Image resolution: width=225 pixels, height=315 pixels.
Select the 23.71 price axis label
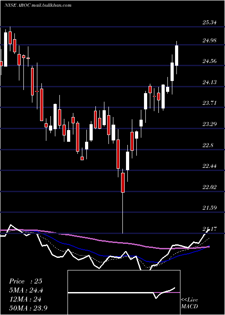pyautogui.click(x=210, y=103)
